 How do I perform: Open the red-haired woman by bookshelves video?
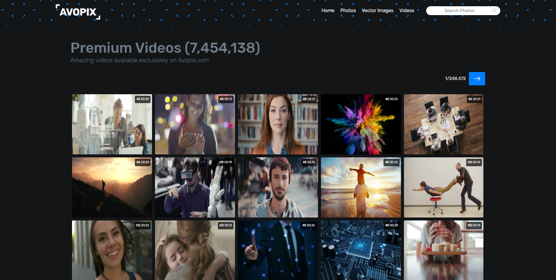pos(278,124)
